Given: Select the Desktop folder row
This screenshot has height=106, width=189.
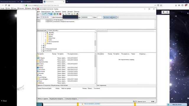Looking at the screenshot, I should pyautogui.click(x=66, y=68).
